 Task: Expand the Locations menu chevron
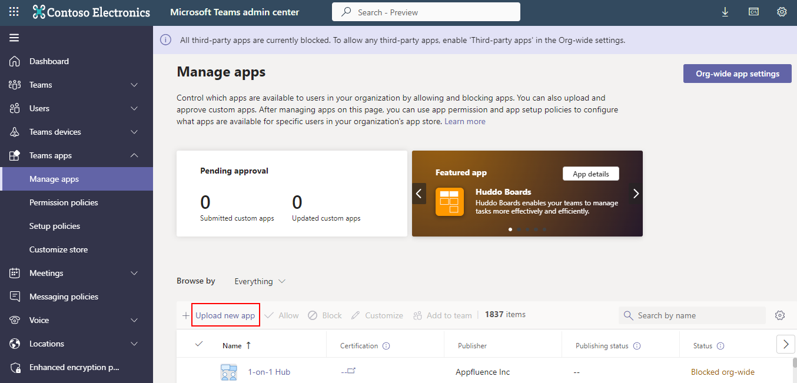click(x=134, y=344)
